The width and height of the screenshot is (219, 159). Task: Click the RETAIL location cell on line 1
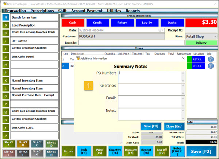coord(196,59)
